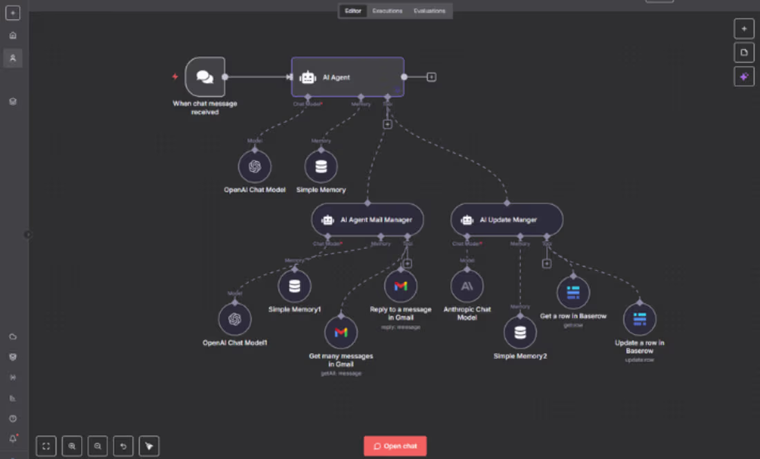Open the sidebar projects box icon
The height and width of the screenshot is (459, 760).
[x=13, y=102]
